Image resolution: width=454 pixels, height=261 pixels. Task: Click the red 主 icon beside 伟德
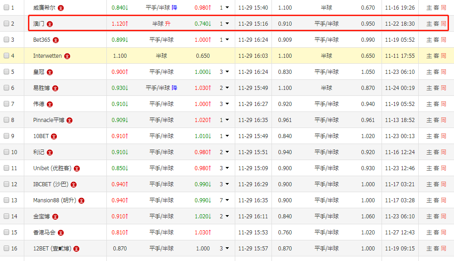(x=50, y=104)
